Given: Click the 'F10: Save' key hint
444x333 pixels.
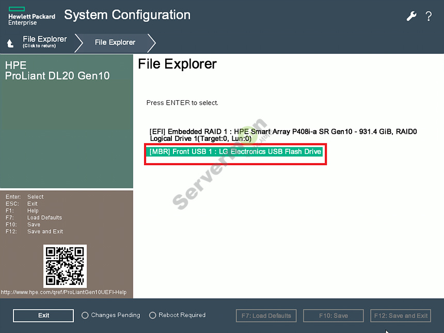Looking at the screenshot, I should 23,225.
